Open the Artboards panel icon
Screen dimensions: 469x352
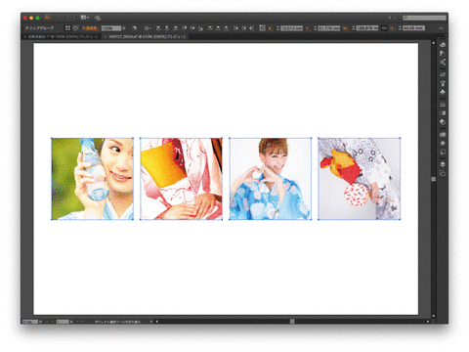(x=443, y=173)
